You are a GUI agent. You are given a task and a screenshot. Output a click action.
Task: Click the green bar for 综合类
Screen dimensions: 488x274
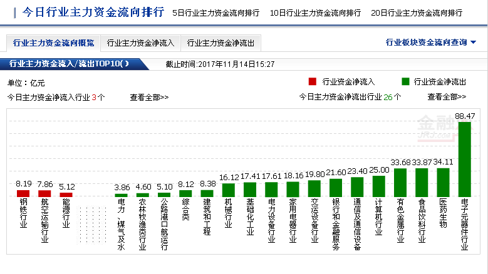(185, 193)
